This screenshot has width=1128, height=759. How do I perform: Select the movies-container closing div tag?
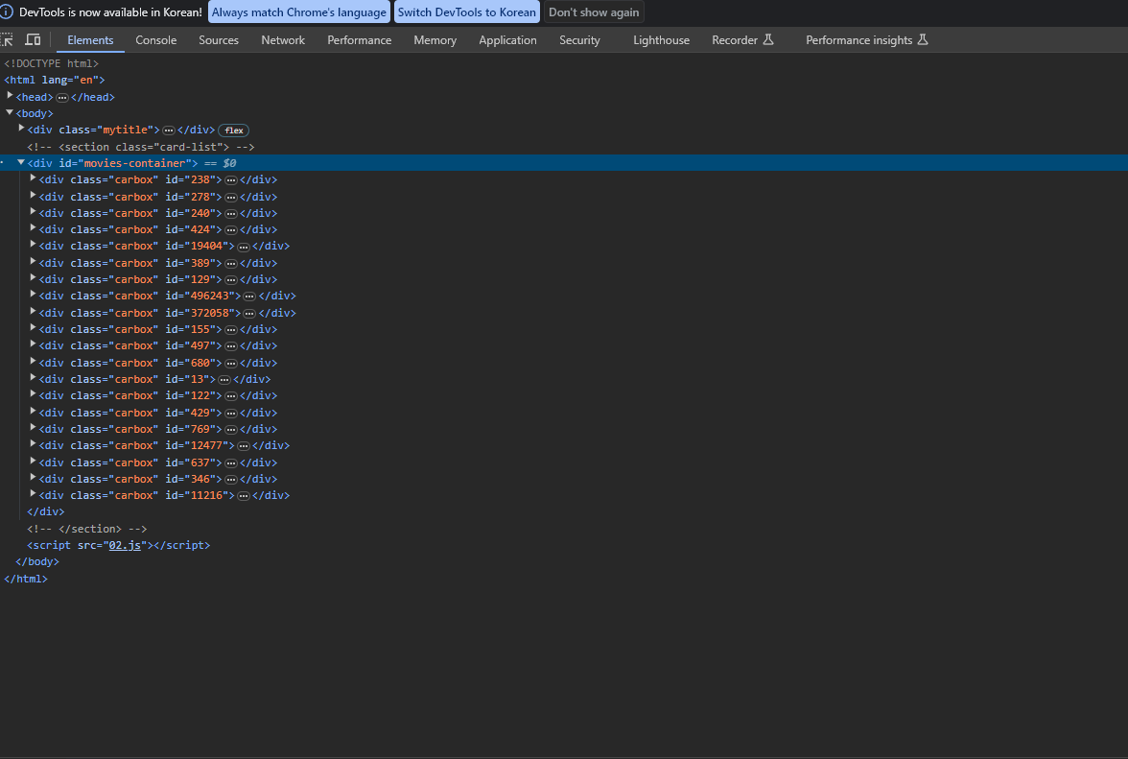click(x=45, y=512)
